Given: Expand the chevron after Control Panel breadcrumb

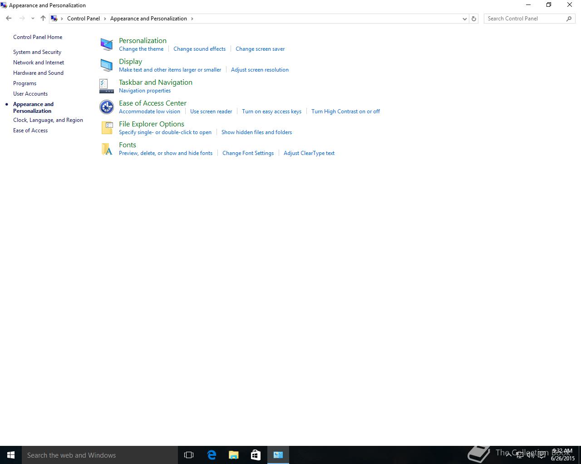Looking at the screenshot, I should pos(105,19).
